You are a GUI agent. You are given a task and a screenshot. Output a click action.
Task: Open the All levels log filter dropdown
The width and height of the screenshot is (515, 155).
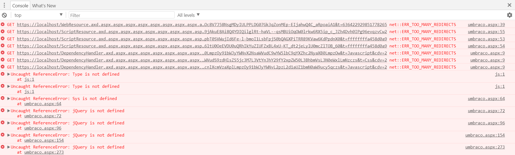tap(188, 15)
